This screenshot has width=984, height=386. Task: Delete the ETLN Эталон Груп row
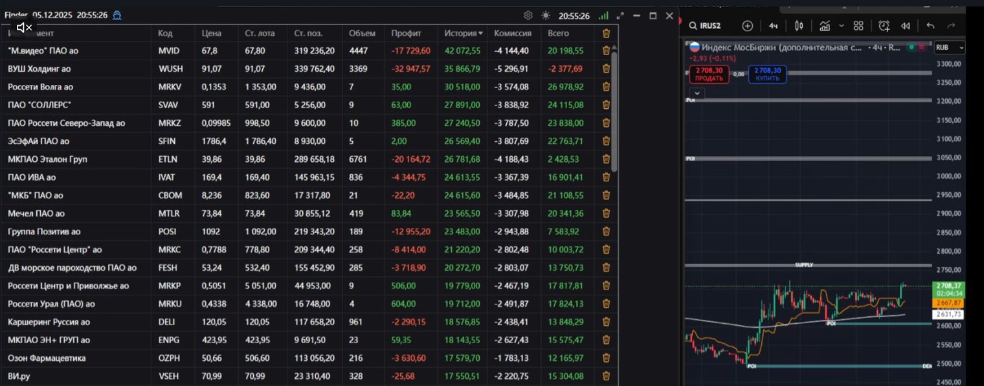pos(606,159)
